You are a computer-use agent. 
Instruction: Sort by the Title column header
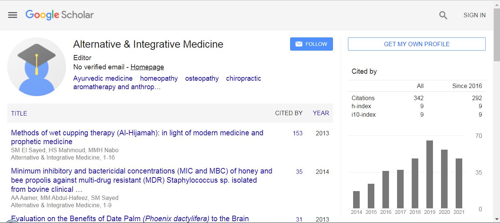coord(19,113)
